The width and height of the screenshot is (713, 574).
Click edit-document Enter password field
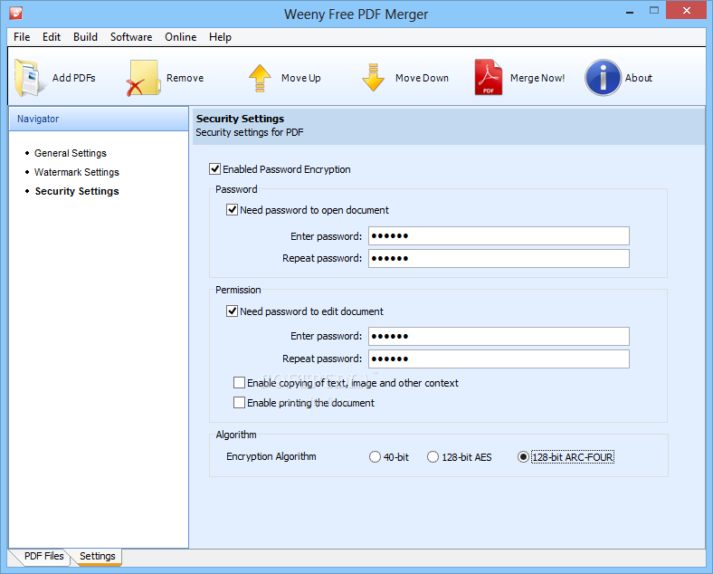click(x=499, y=337)
